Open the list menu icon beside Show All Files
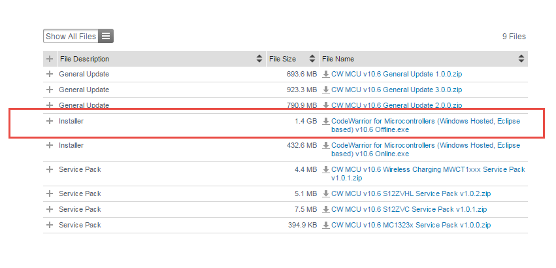The width and height of the screenshot is (556, 268). click(x=106, y=36)
